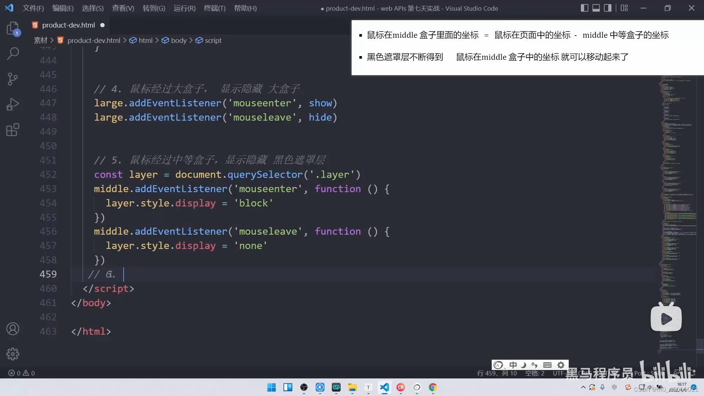The height and width of the screenshot is (396, 704).
Task: Click the 行 459, 列 10 cursor position status
Action: 497,373
